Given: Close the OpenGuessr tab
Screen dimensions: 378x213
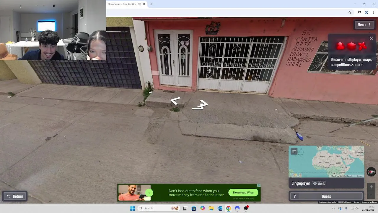Looking at the screenshot, I should pos(144,4).
